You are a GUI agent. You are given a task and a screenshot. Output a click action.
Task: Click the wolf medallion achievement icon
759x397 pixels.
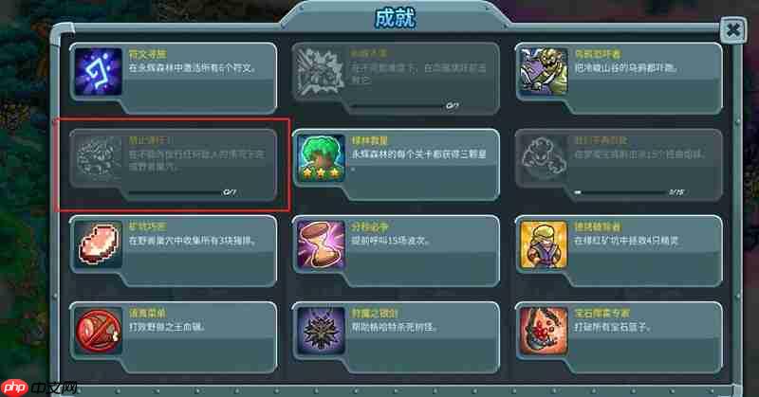click(x=321, y=331)
